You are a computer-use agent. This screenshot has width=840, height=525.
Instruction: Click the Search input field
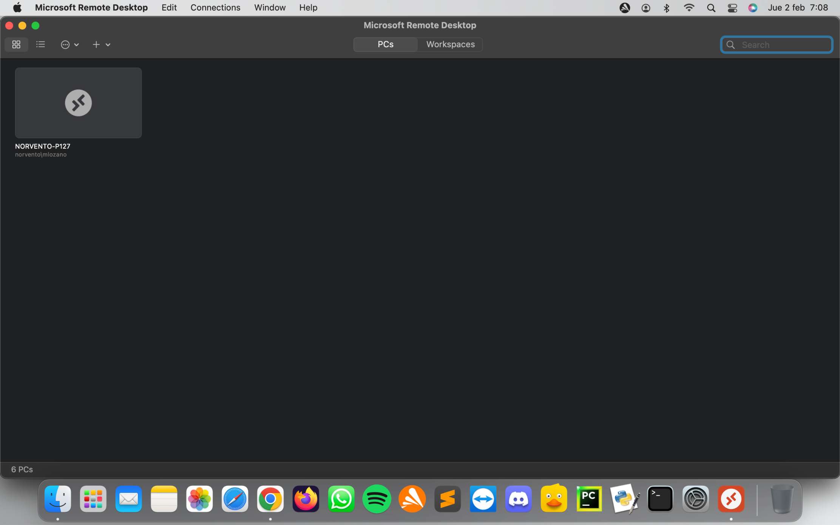[777, 45]
